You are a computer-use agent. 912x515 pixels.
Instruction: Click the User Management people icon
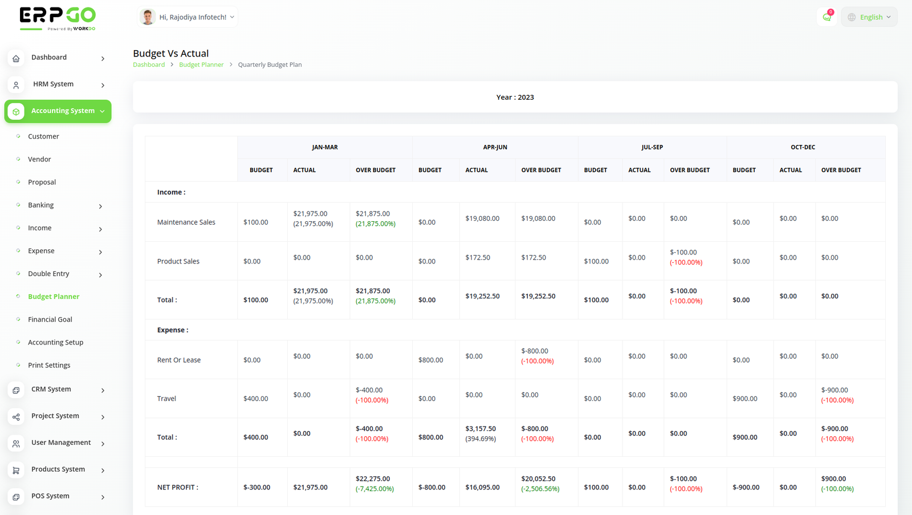pyautogui.click(x=16, y=443)
